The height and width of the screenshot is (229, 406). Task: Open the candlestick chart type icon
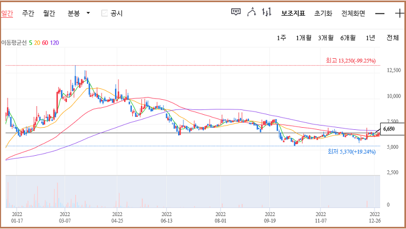point(266,12)
